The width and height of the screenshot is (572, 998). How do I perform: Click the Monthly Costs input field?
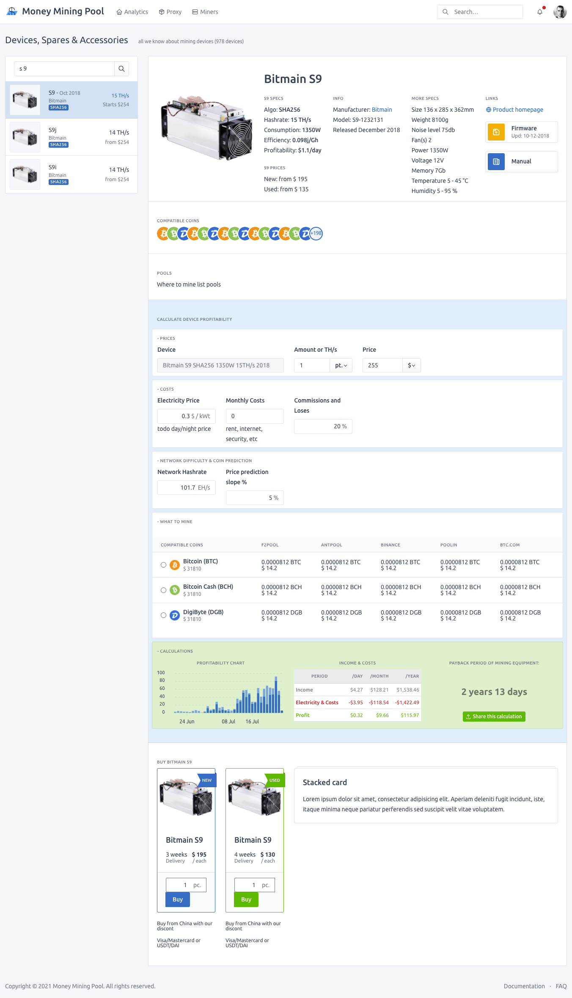(x=255, y=416)
